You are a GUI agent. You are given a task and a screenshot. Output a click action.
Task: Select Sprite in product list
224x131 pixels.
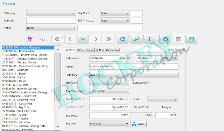28,118
